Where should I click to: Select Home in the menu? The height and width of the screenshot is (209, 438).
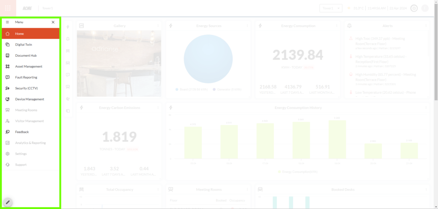(30, 34)
